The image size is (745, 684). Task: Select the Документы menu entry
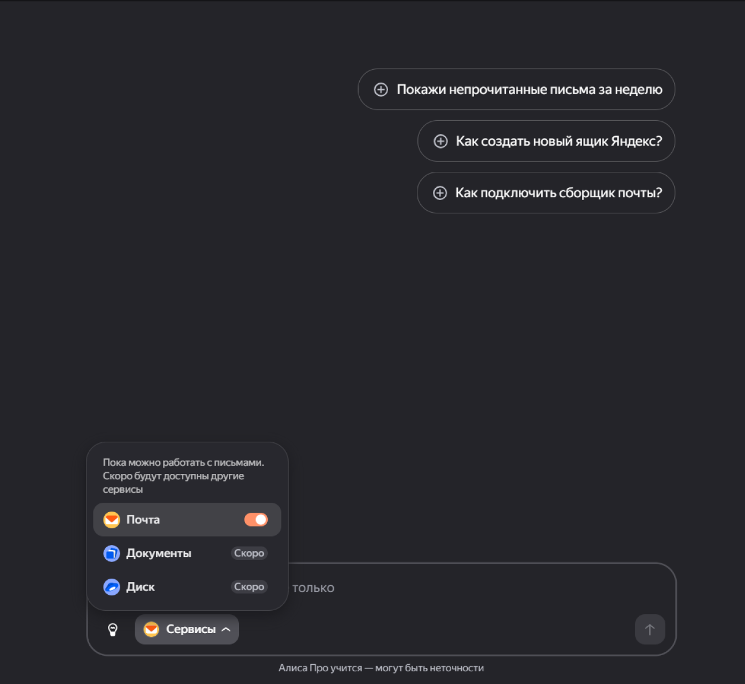click(x=159, y=553)
